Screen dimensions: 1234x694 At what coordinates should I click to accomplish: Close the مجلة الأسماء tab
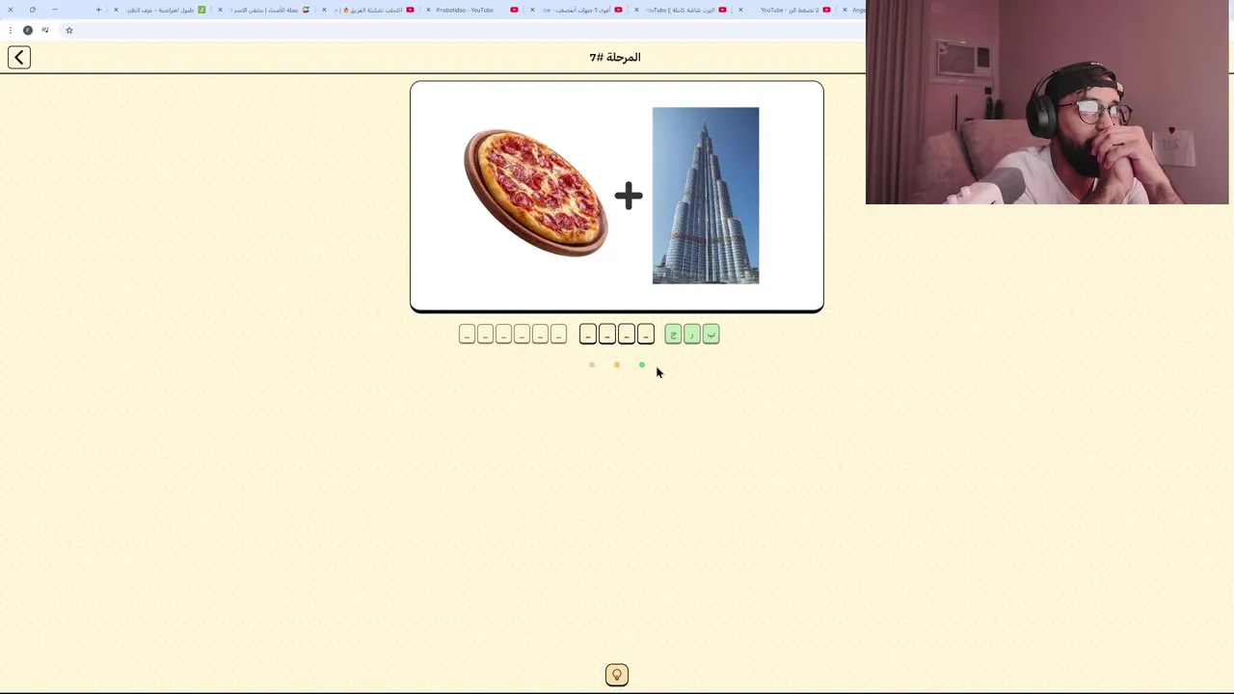[220, 10]
